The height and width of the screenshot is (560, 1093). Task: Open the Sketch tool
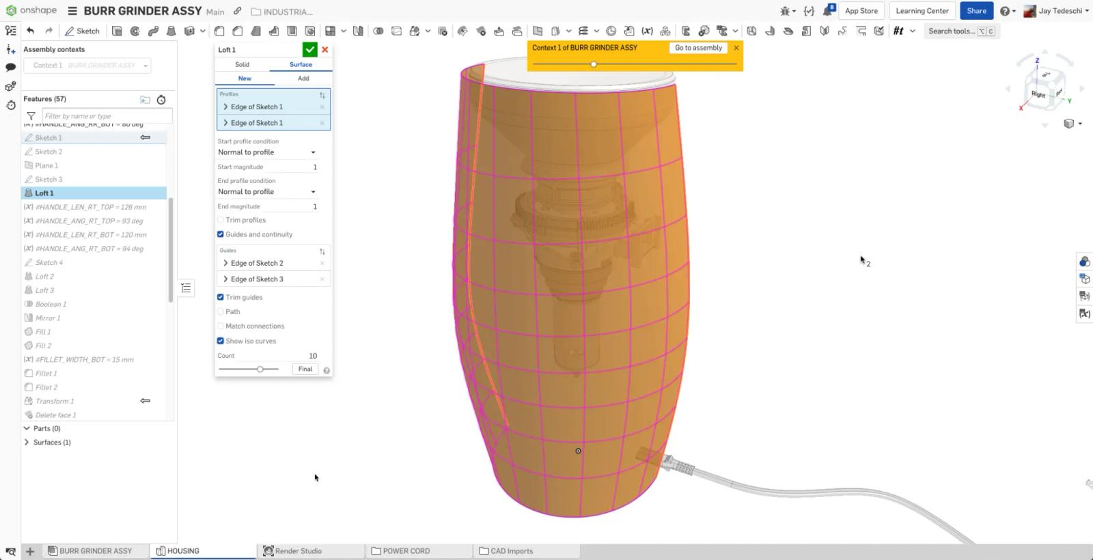pos(82,31)
